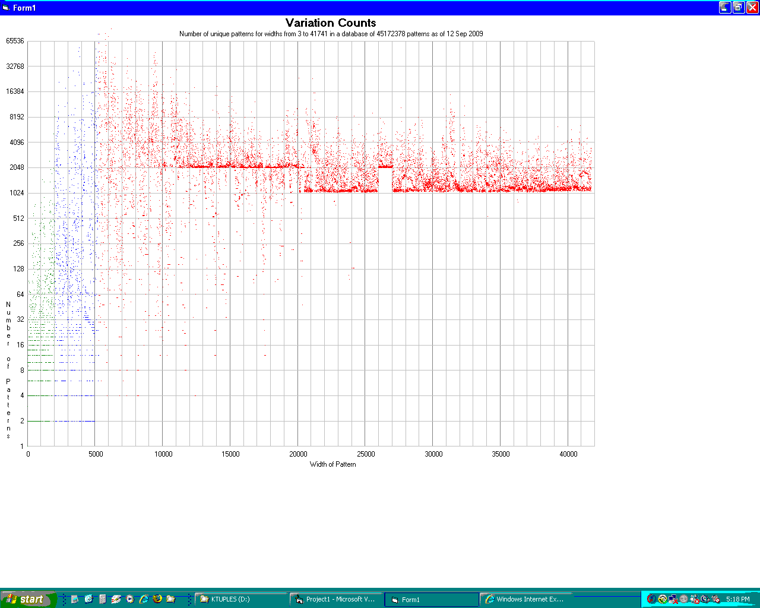Screen dimensions: 760x608
Task: Launch Windows Media Player from Quick Launch
Action: (130, 599)
